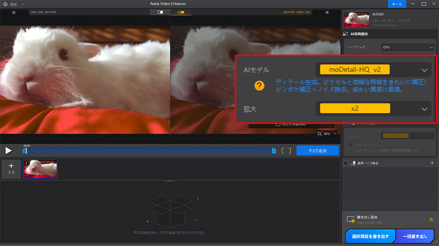Image resolution: width=439 pixels, height=246 pixels.
Task: Click the timeline start handle
Action: click(x=25, y=151)
